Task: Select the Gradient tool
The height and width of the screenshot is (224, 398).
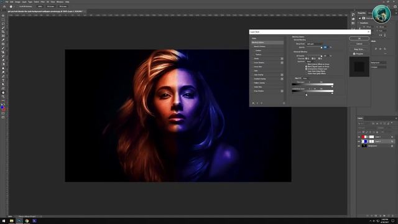Action: click(3, 64)
